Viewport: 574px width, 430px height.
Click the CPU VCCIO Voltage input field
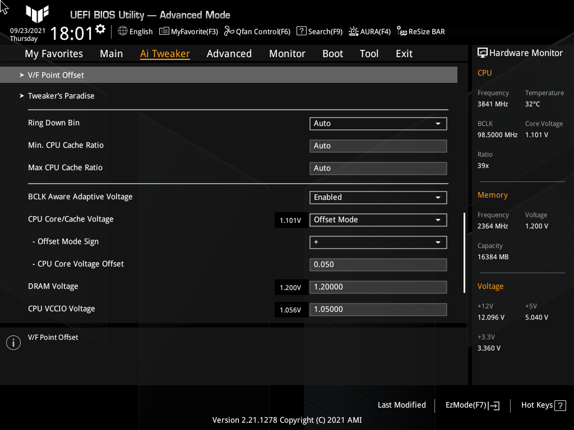[378, 309]
